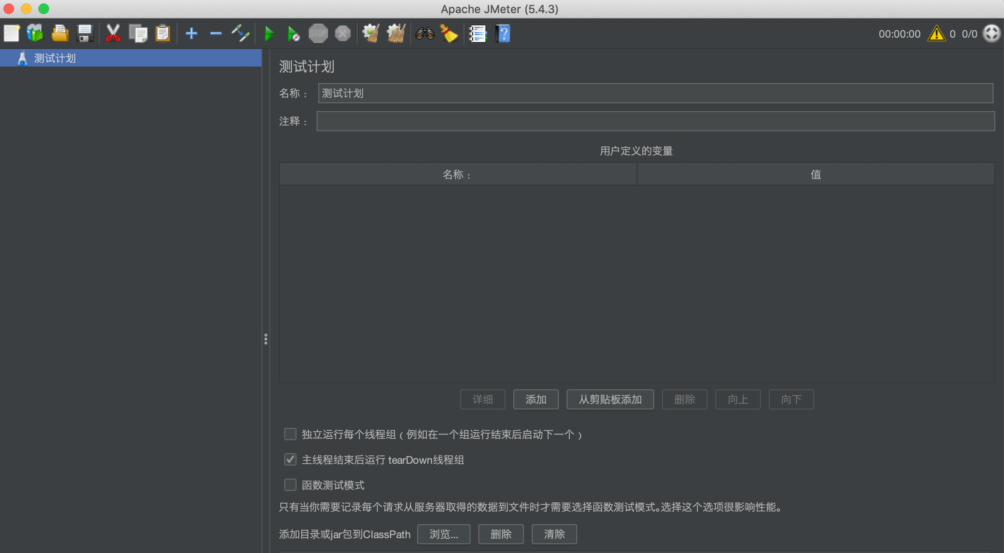1004x553 pixels.
Task: Click the 详细 button
Action: coord(483,399)
